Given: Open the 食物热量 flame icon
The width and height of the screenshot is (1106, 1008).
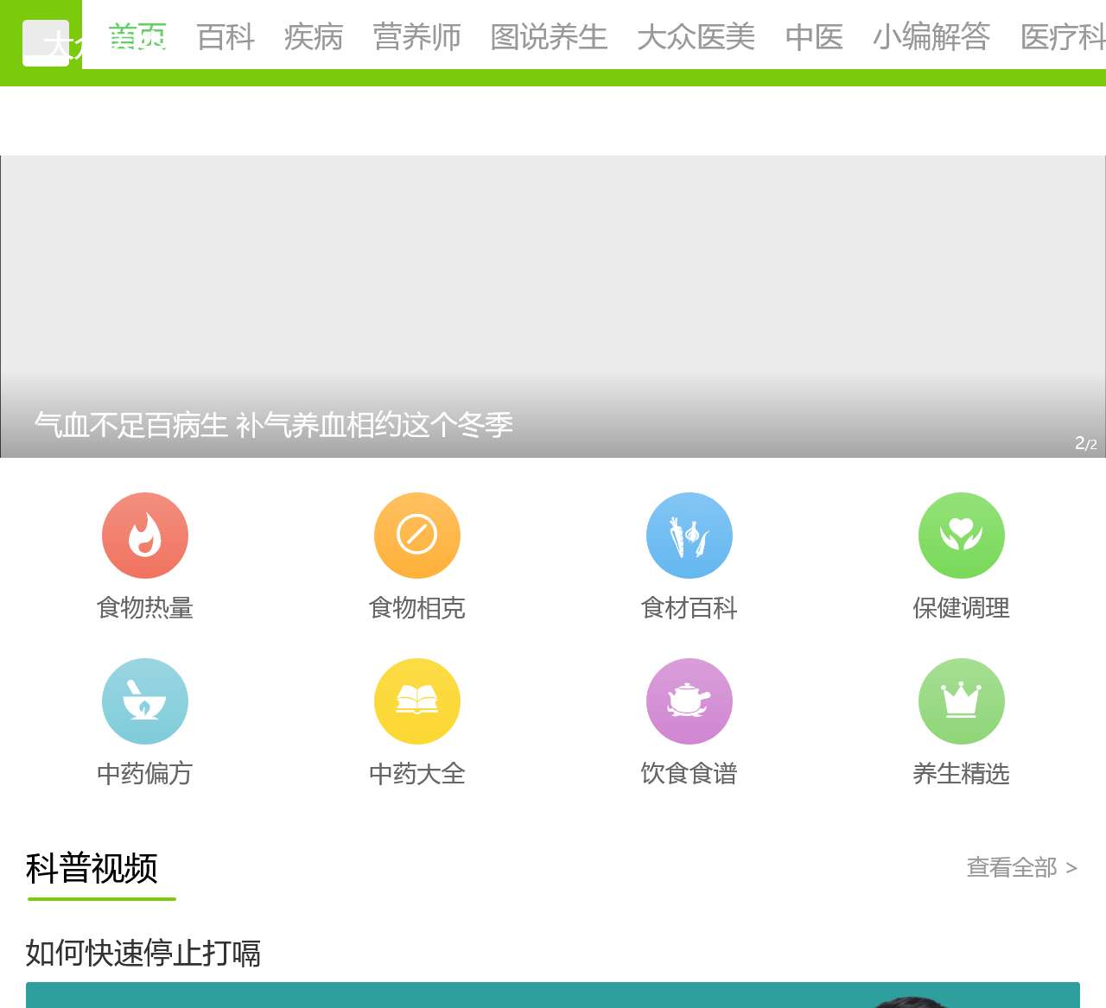Looking at the screenshot, I should pyautogui.click(x=144, y=535).
